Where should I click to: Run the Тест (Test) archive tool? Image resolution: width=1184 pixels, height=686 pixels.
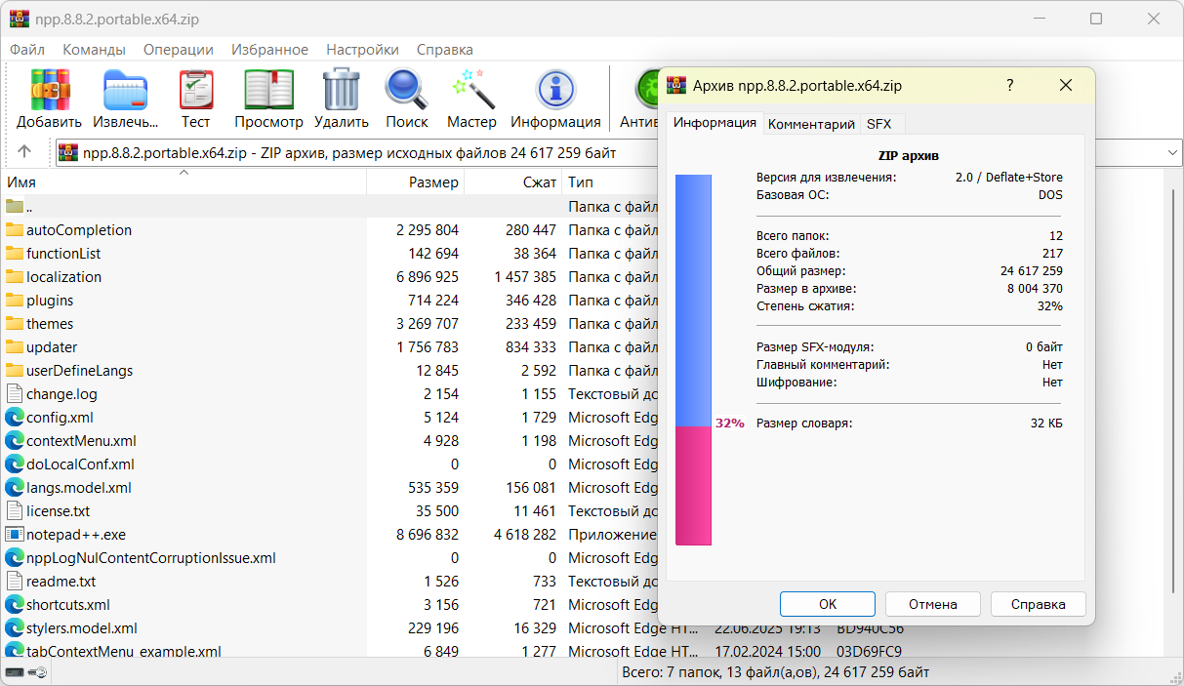pyautogui.click(x=195, y=99)
